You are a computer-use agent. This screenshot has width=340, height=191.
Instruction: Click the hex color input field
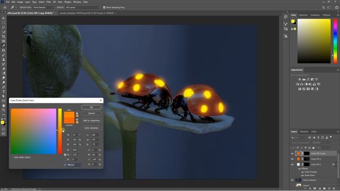point(74,165)
